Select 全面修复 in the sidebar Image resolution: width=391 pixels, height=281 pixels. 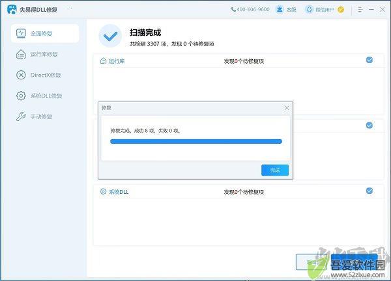[x=45, y=33]
